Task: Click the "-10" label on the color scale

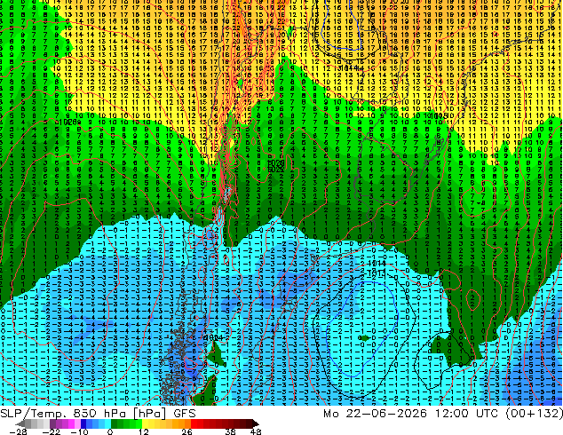Action: (x=79, y=431)
